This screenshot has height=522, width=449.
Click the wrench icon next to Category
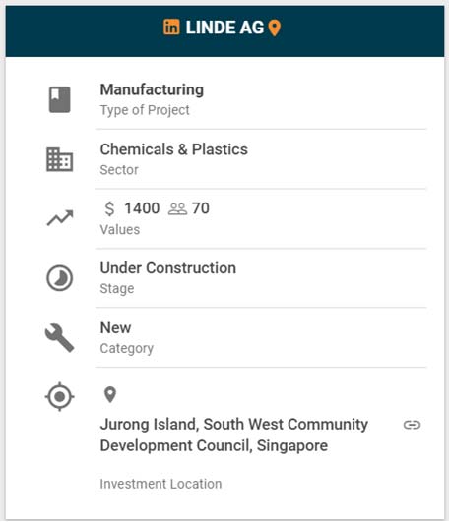[60, 338]
